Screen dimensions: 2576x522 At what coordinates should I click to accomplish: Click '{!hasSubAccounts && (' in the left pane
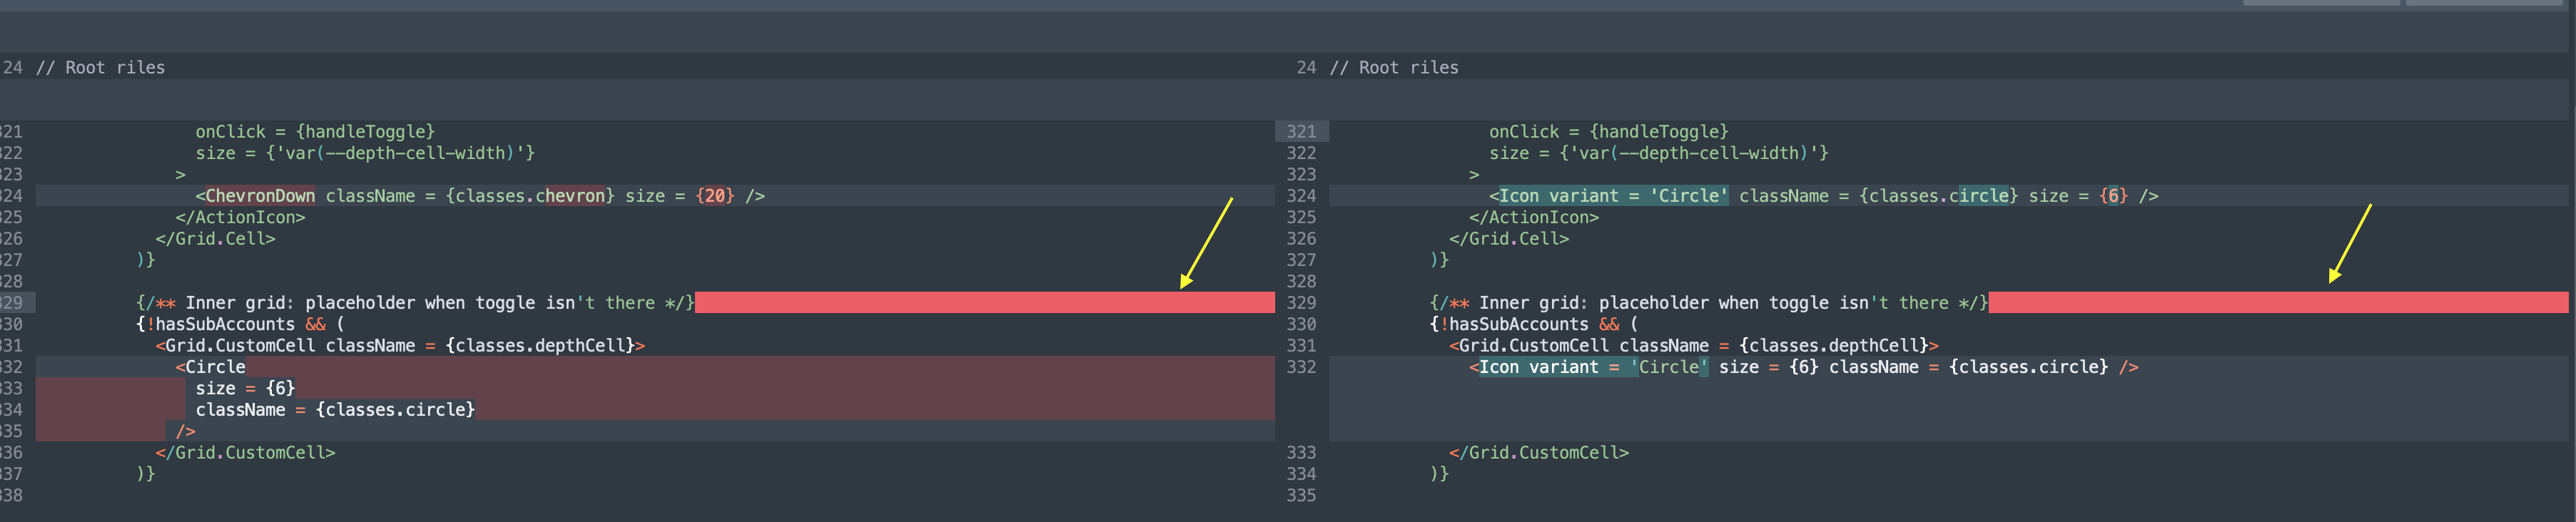pos(240,324)
